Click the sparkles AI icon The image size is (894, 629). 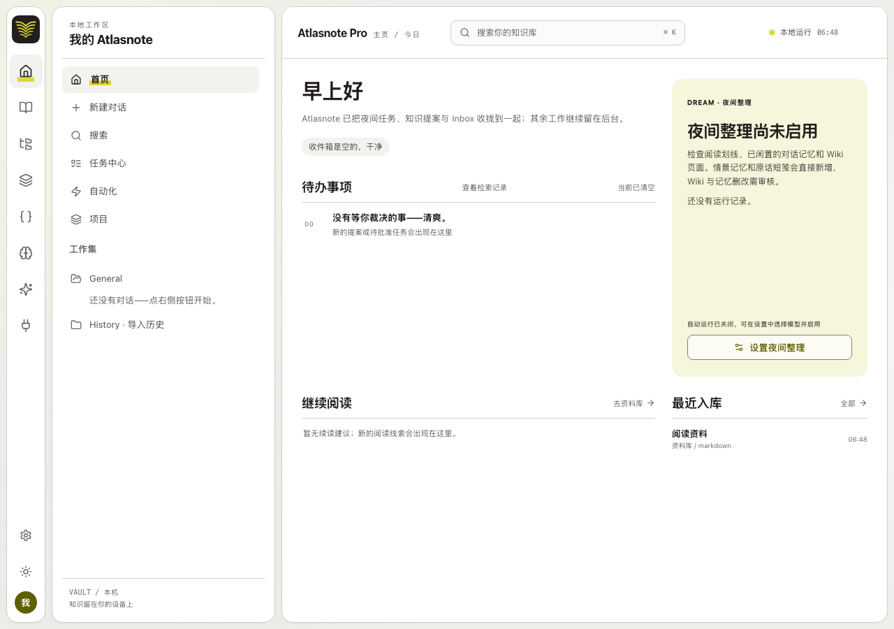26,289
